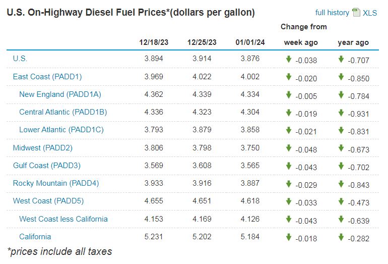
Task: Select New England (PADD1A) link
Action: 55,94
